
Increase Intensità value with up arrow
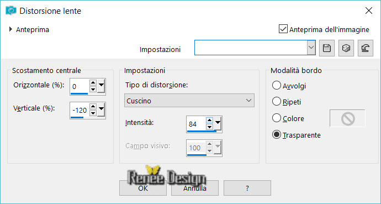point(209,120)
